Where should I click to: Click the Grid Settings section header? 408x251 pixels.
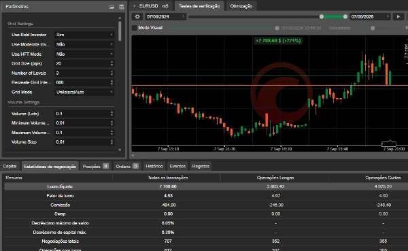(20, 24)
